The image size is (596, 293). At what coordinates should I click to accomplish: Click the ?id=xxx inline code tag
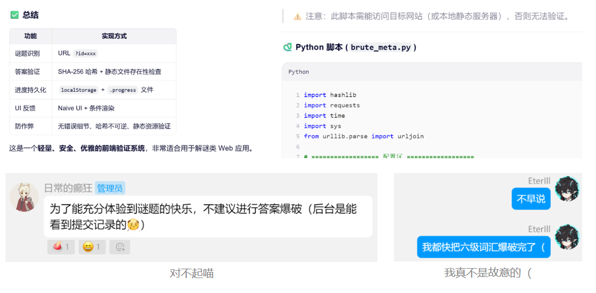[x=86, y=54]
